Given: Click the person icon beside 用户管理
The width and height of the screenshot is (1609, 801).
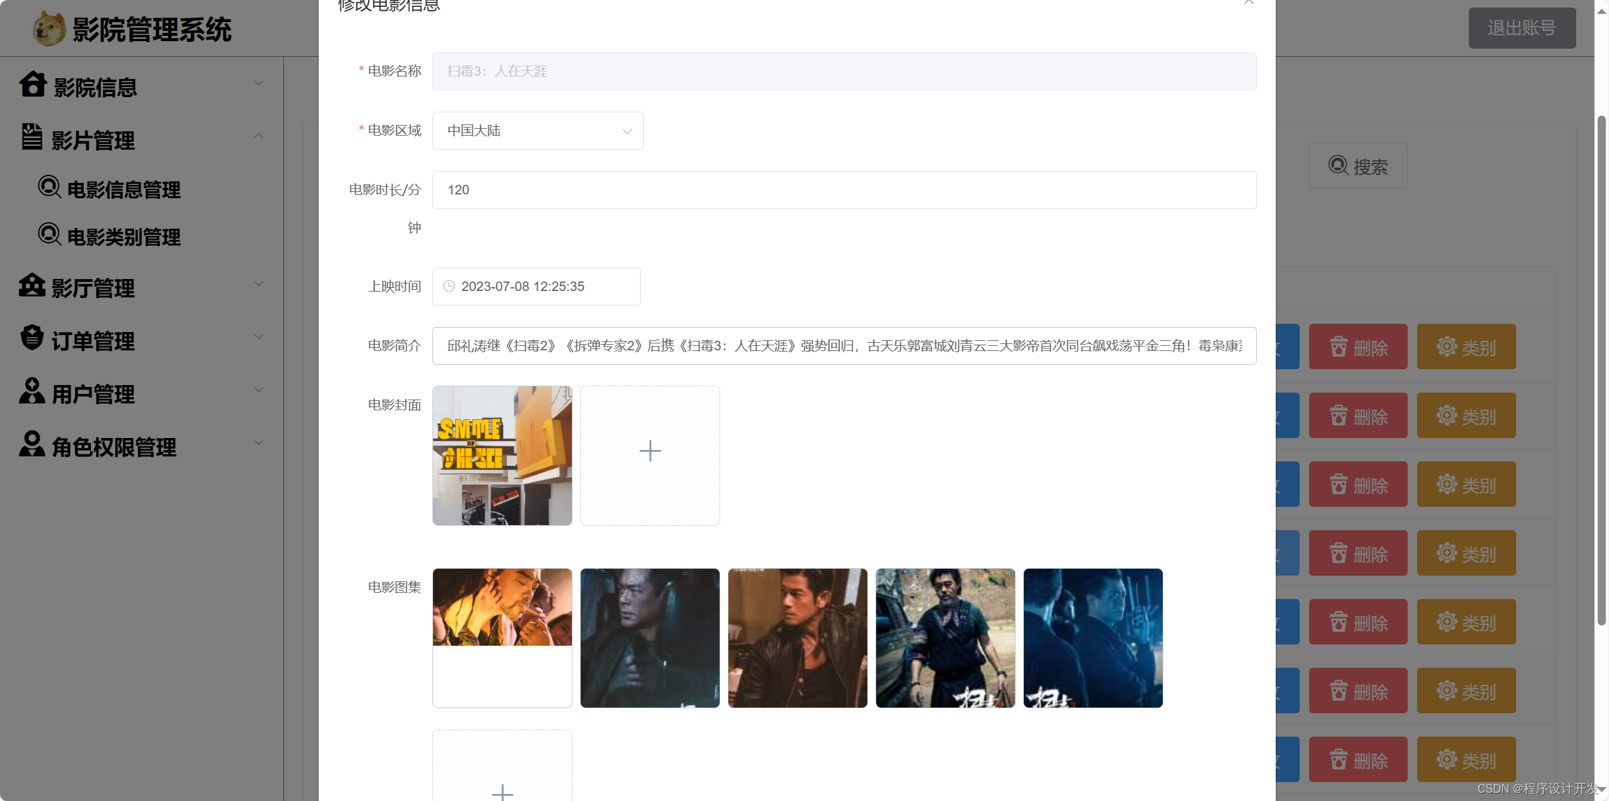Looking at the screenshot, I should click(x=32, y=391).
